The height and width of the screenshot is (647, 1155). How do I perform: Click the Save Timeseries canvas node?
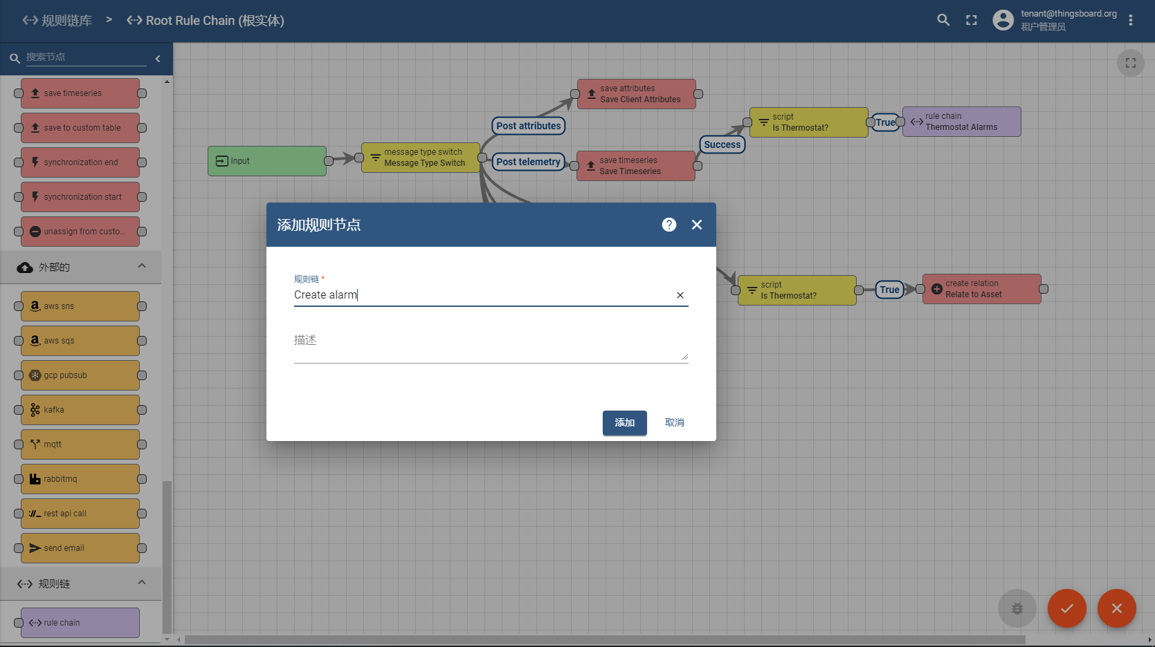[636, 166]
